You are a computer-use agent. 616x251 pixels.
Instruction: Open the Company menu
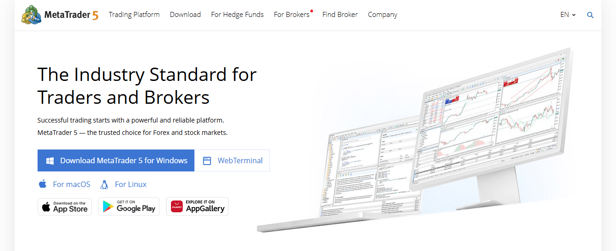pyautogui.click(x=383, y=15)
